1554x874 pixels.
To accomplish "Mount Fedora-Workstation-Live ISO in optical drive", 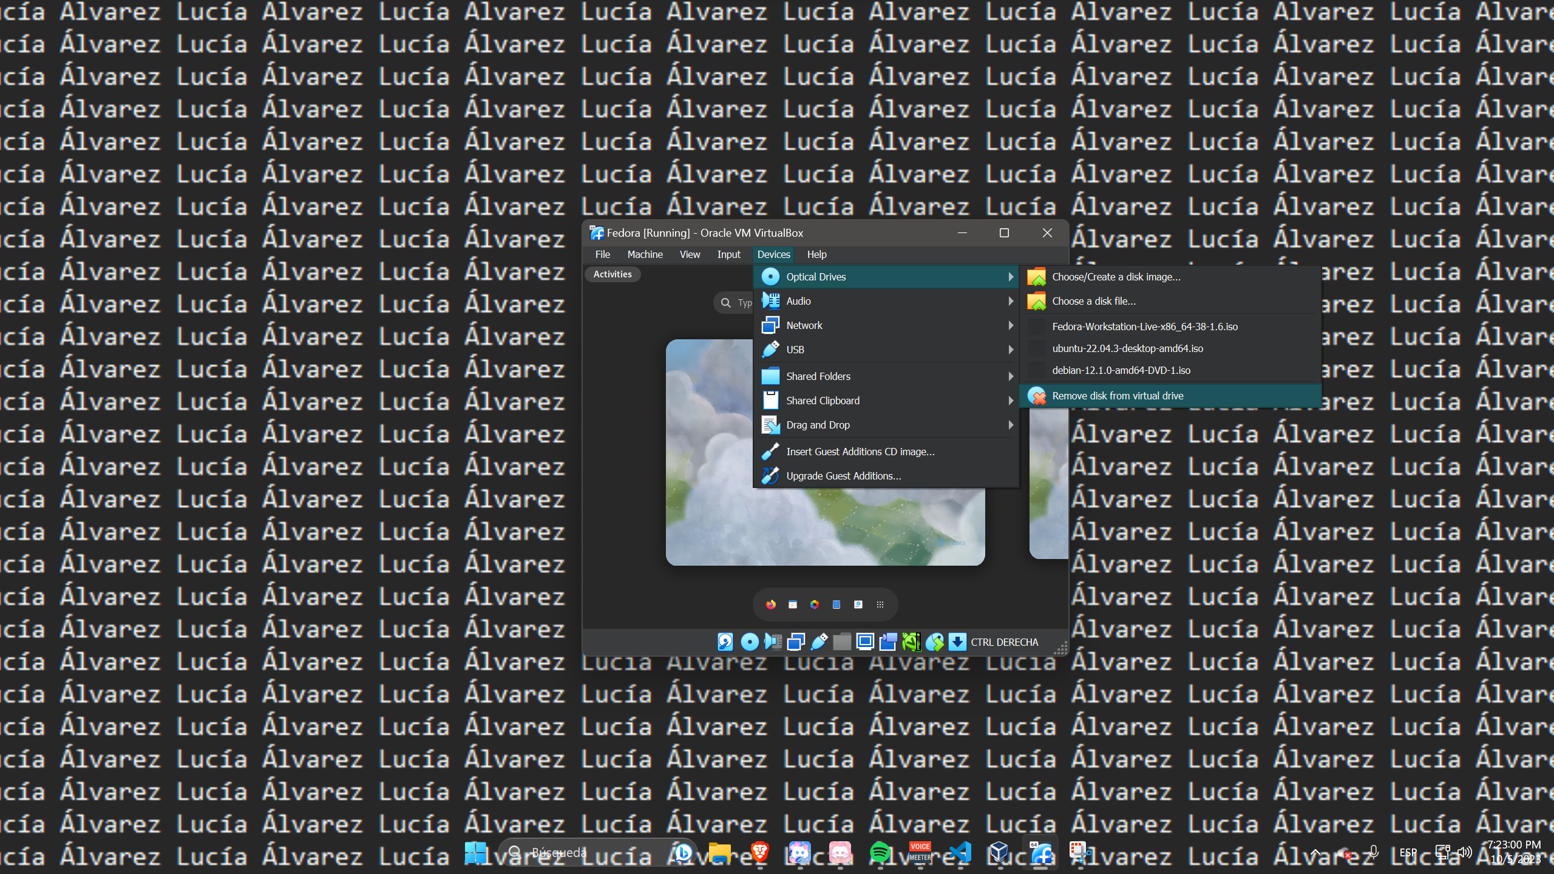I will coord(1145,327).
